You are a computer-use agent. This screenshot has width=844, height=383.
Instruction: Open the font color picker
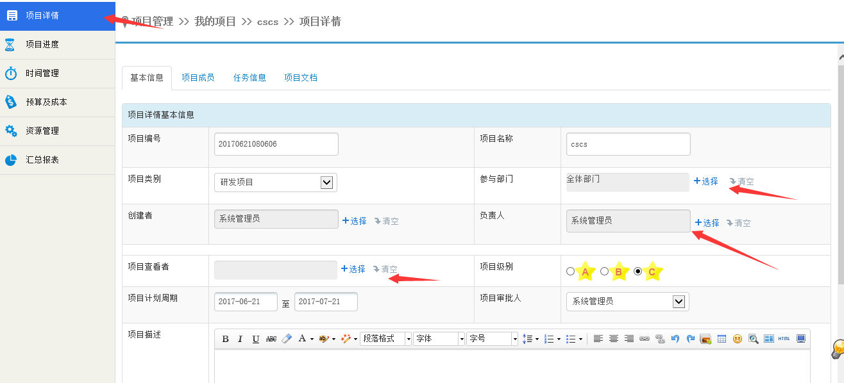[x=305, y=339]
